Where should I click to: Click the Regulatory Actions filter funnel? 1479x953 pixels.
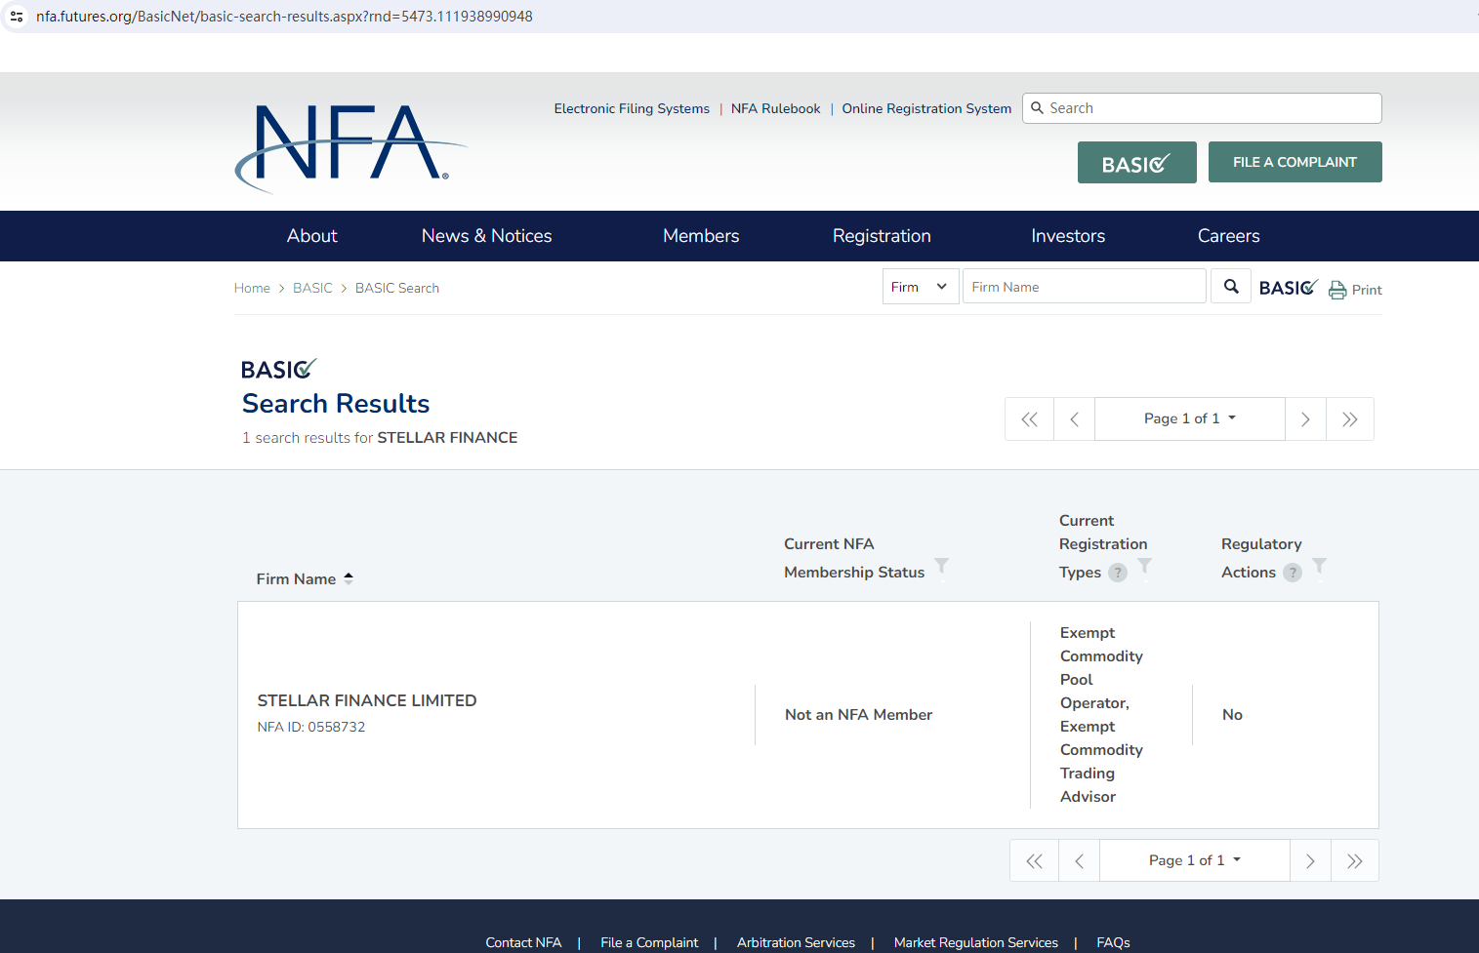point(1319,567)
